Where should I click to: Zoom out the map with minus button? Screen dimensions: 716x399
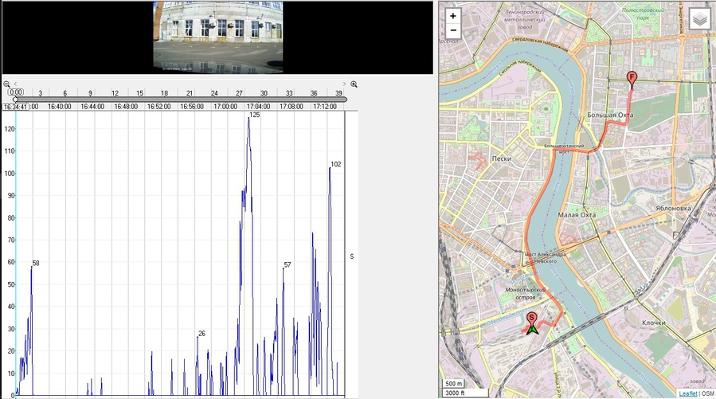pyautogui.click(x=452, y=30)
